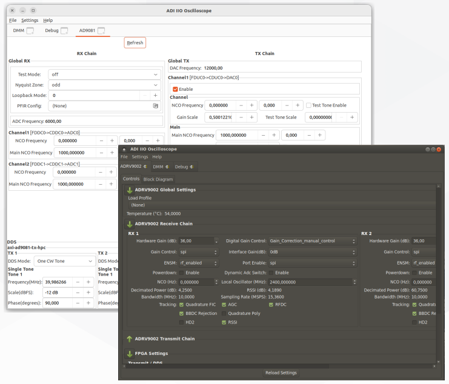Image resolution: width=449 pixels, height=384 pixels.
Task: Increase TX Main NCO Frequency with plus
Action: [274, 135]
